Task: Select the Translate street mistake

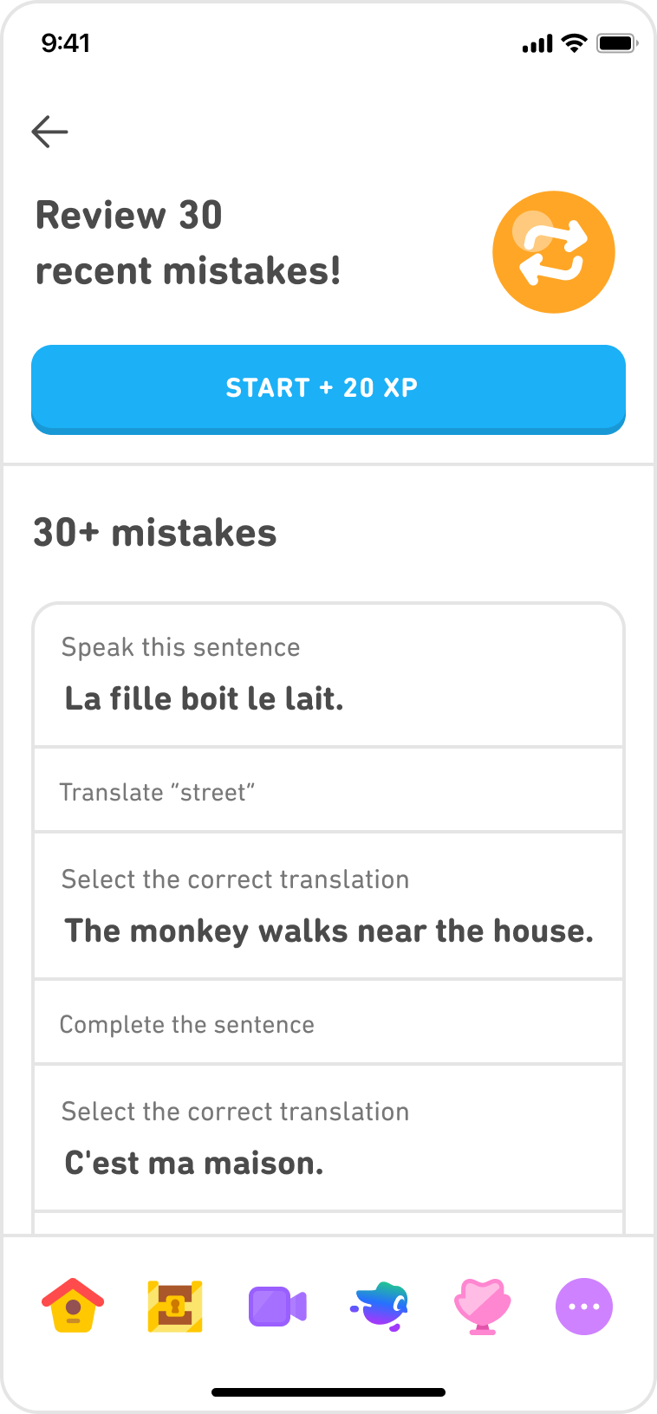Action: coord(328,789)
